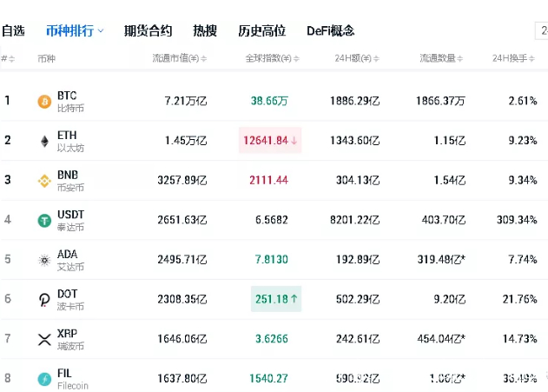This screenshot has height=392, width=548.
Task: Click DOT 24H volume 502.29亿
Action: [358, 299]
